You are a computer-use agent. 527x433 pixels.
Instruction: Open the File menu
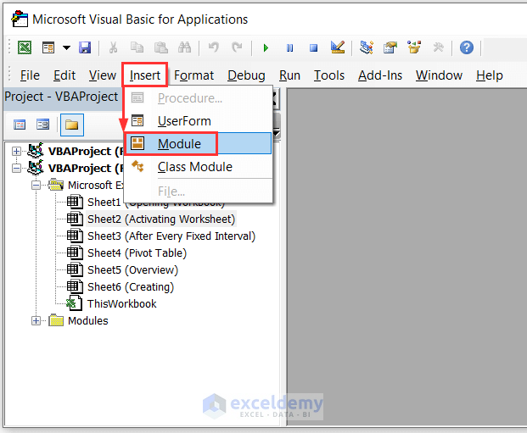coord(30,75)
